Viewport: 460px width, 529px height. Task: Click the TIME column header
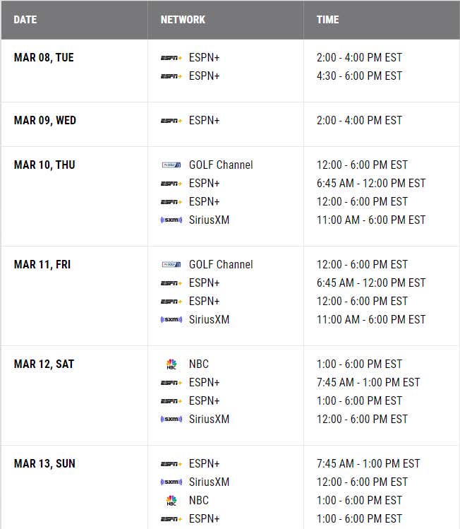pyautogui.click(x=327, y=20)
